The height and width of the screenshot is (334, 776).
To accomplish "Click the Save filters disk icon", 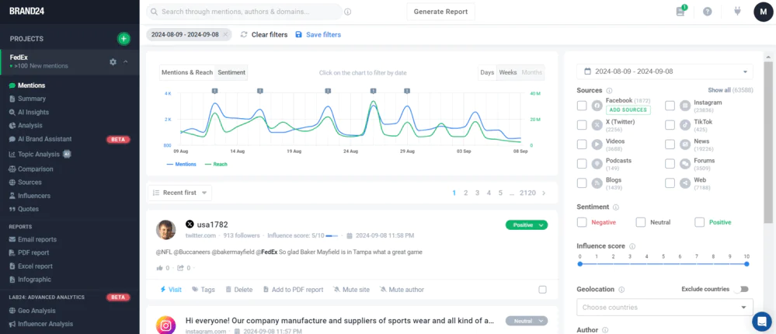I will point(299,35).
